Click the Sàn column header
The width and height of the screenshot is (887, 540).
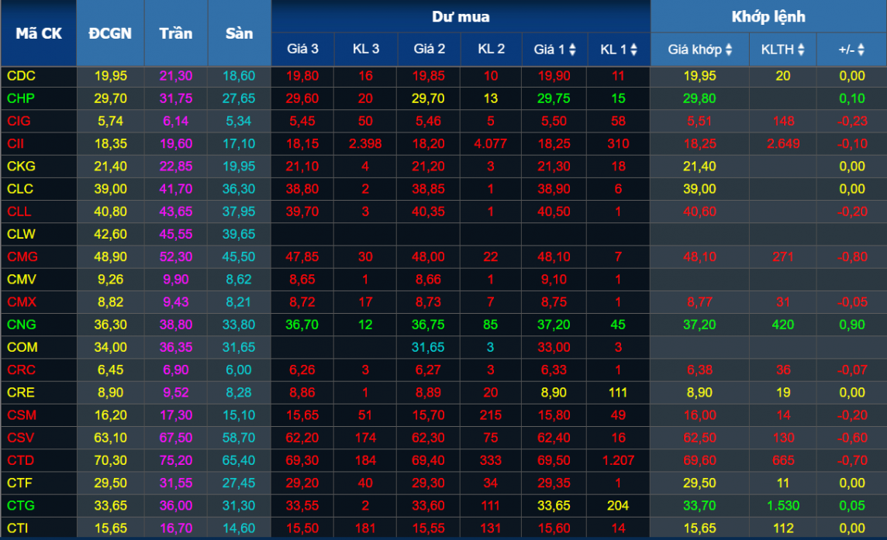(240, 33)
